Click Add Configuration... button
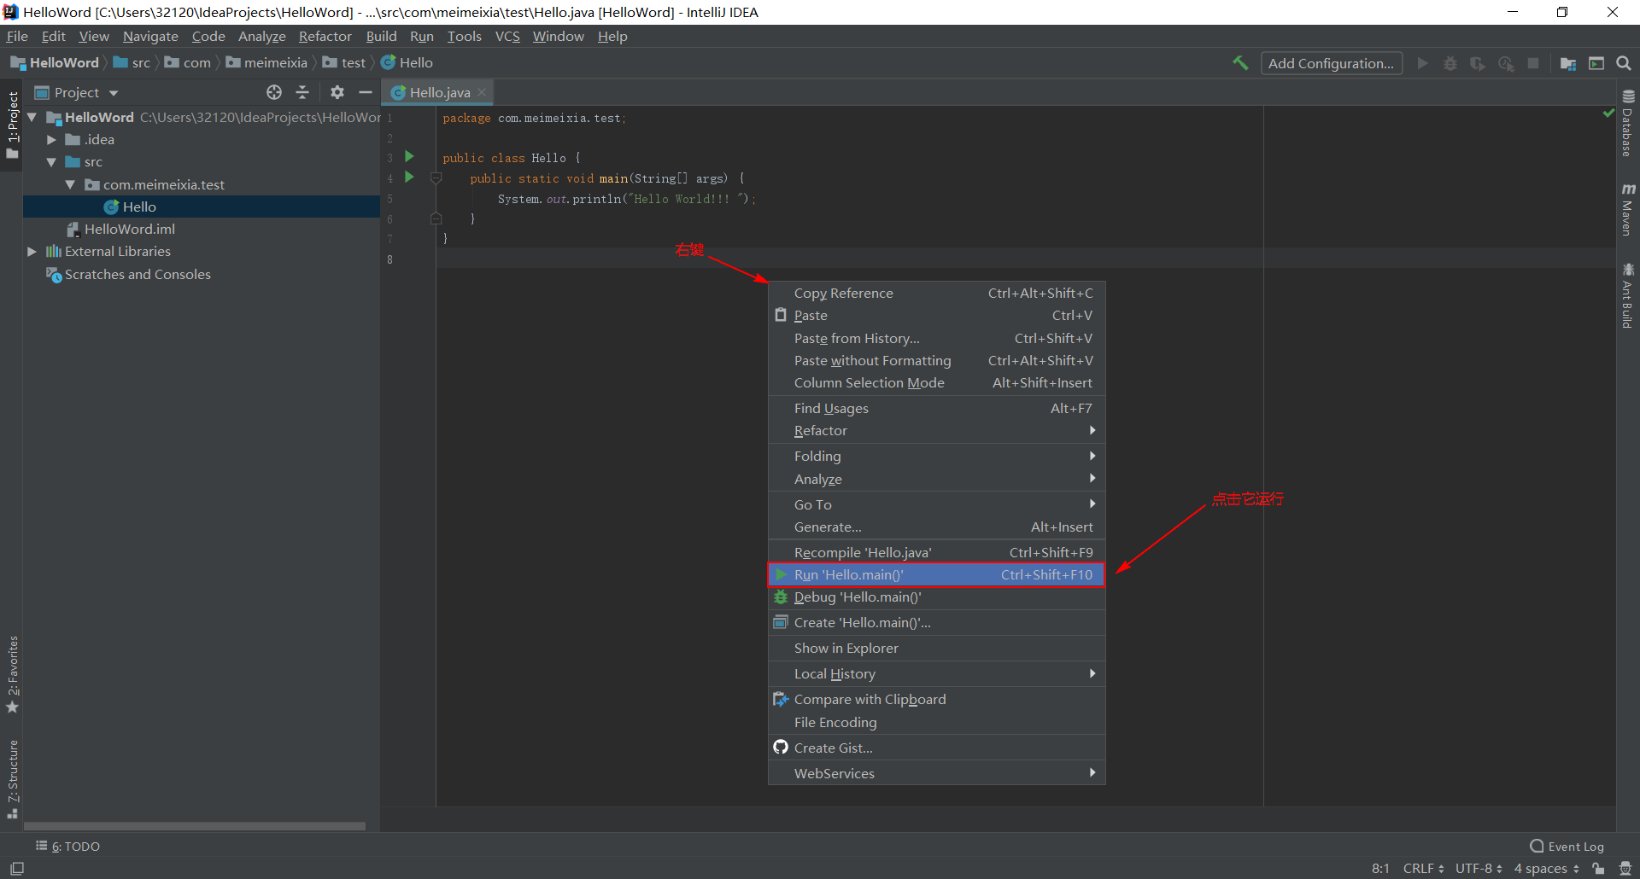 tap(1331, 63)
